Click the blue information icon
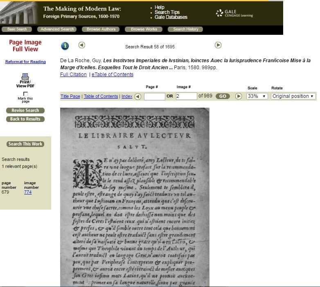 click(x=65, y=46)
